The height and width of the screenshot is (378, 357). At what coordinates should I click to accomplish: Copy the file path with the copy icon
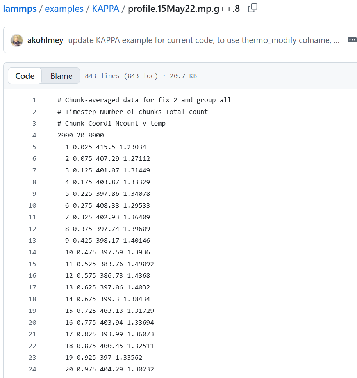[252, 8]
